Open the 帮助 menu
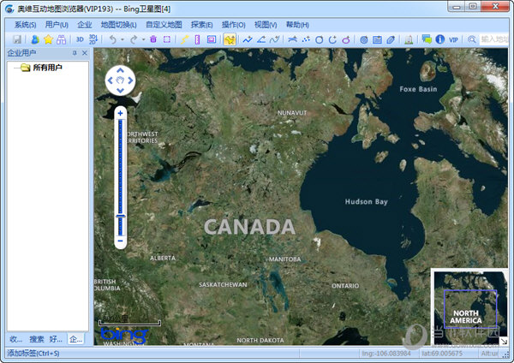Screen dimensions: 514x363 [x=298, y=25]
